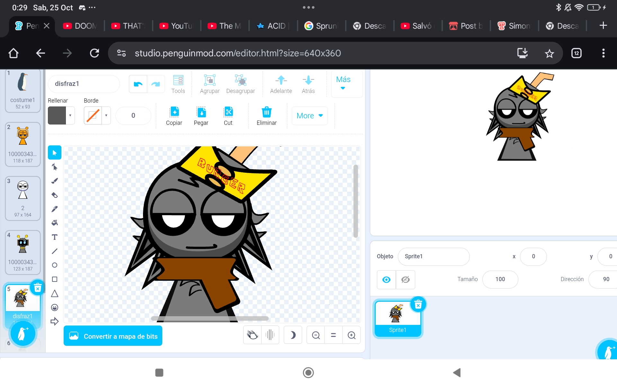This screenshot has height=386, width=617.
Task: Switch to the DOOM browser tab
Action: pyautogui.click(x=81, y=26)
